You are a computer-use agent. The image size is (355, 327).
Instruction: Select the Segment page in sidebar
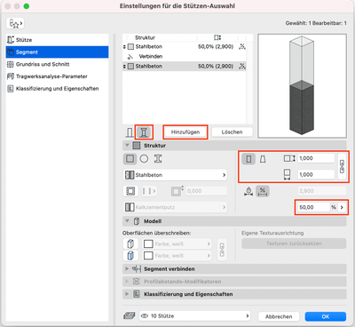57,52
